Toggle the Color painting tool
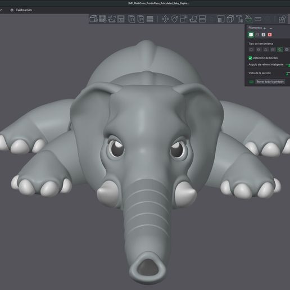The height and width of the screenshot is (290, 290). (248, 19)
